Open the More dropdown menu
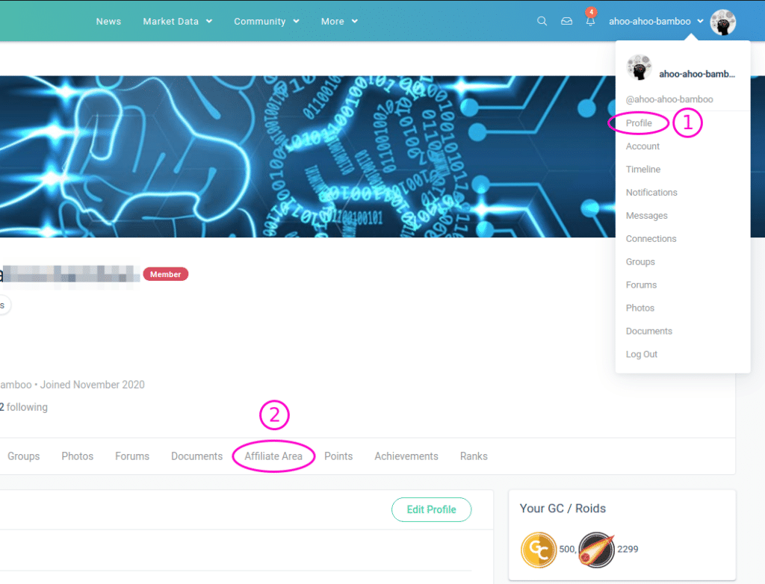 pos(339,22)
